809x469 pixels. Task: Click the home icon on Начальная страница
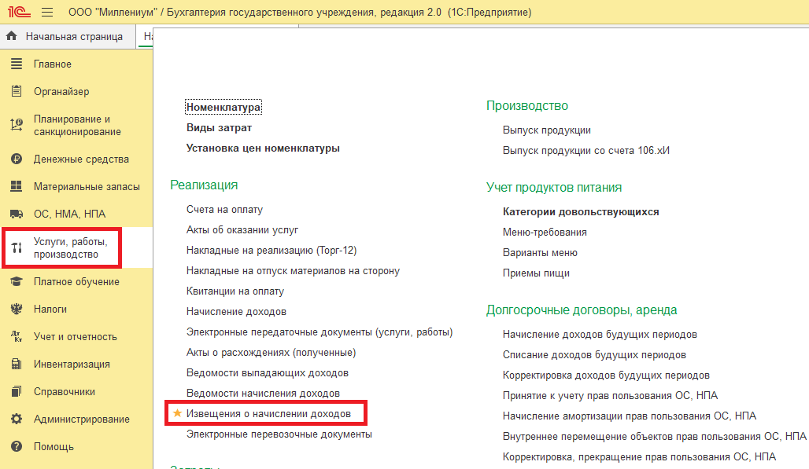[x=11, y=36]
